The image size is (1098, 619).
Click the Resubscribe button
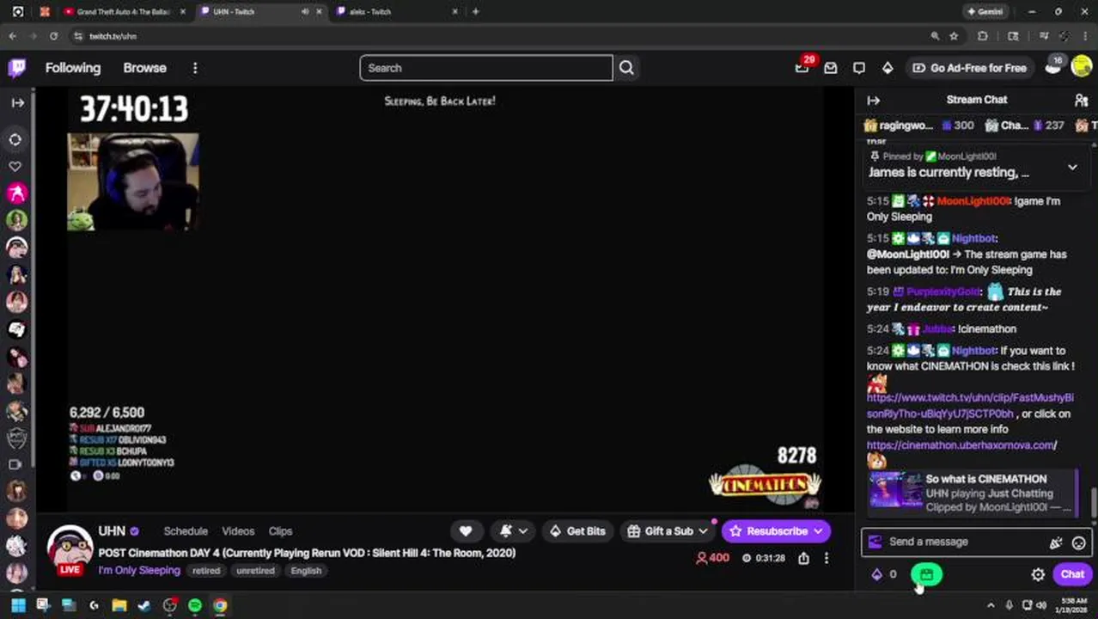click(x=776, y=531)
